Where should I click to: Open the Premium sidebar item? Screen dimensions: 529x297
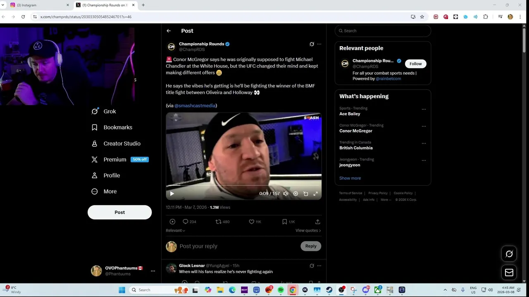(x=119, y=160)
